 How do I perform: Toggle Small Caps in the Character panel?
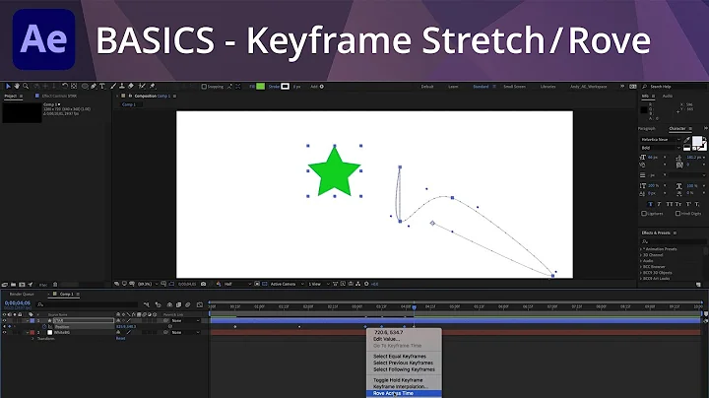[x=678, y=205]
